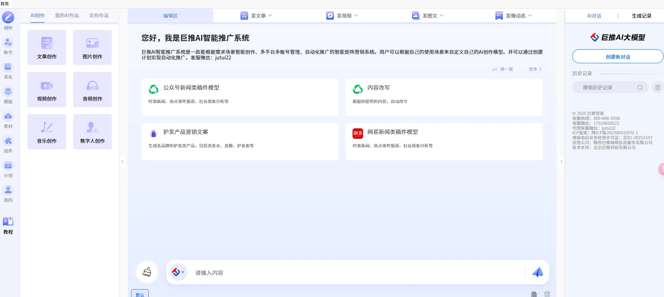This screenshot has width=664, height=297.
Task: Send message with paper plane icon
Action: (538, 272)
